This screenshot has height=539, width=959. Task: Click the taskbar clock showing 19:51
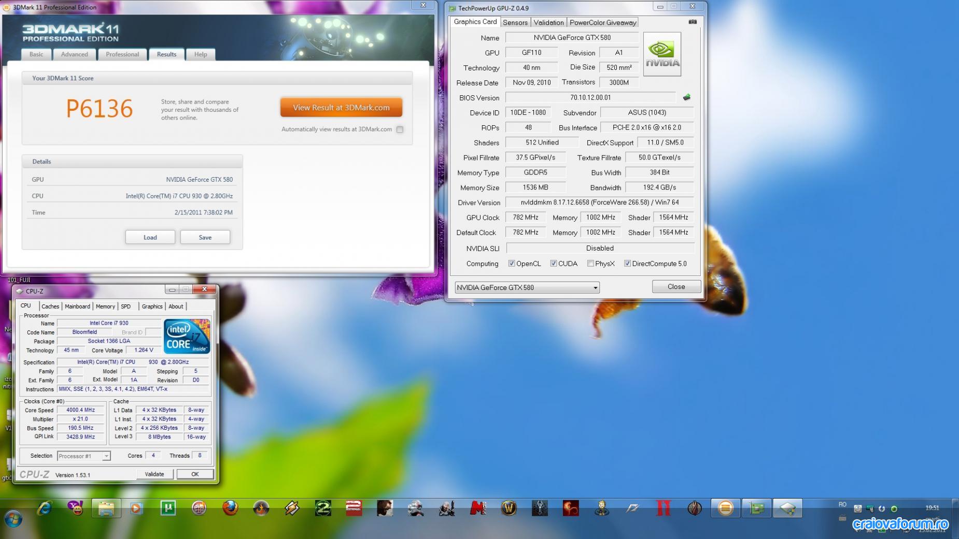coord(932,508)
